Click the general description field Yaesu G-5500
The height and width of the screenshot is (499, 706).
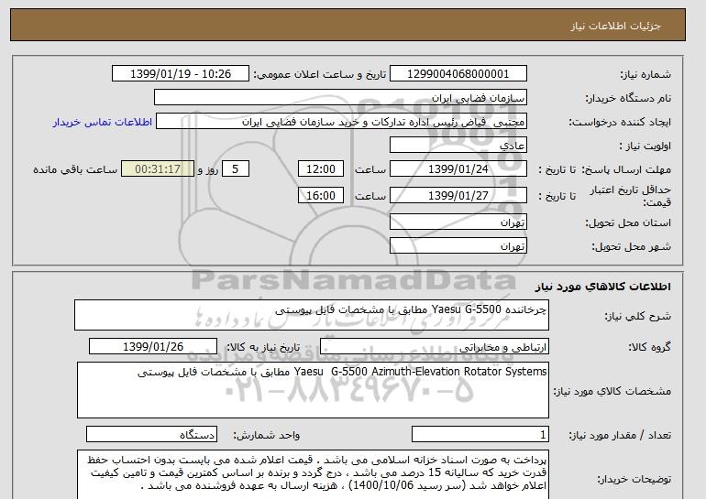[x=312, y=315]
